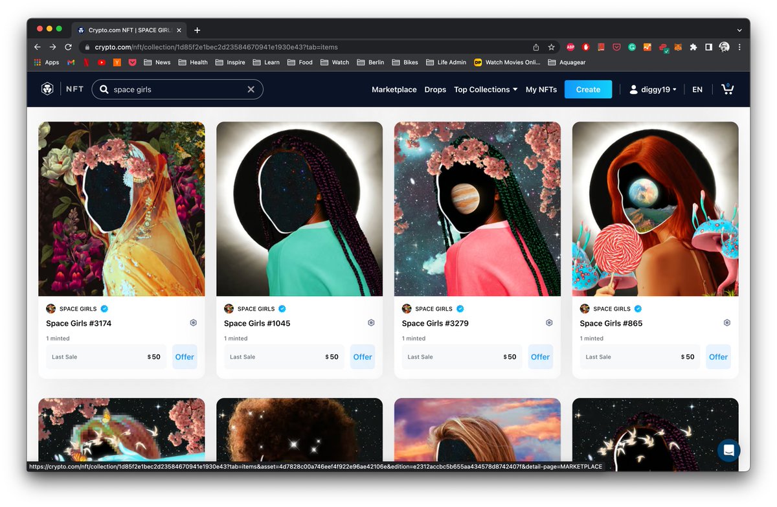The image size is (777, 507).
Task: Make an Offer on Space Girls #3279
Action: (541, 357)
